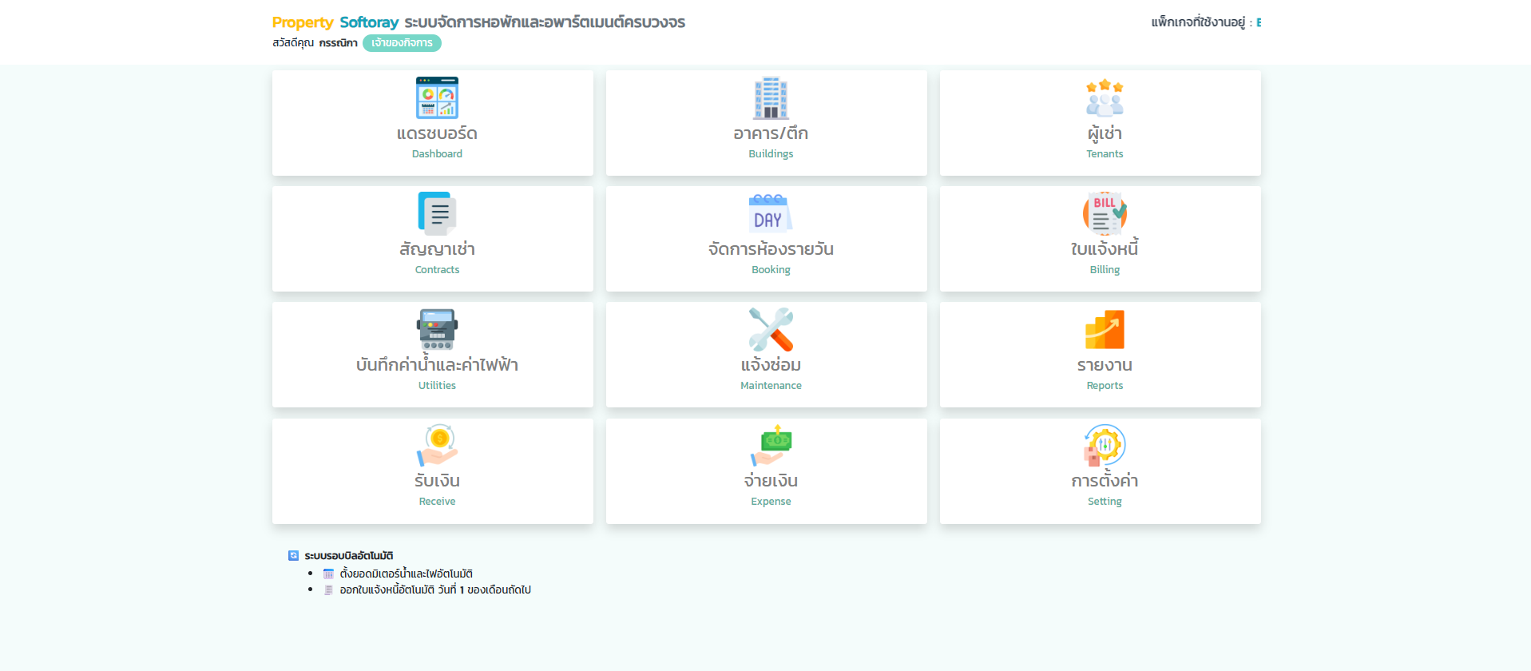Click the Reports label
Image resolution: width=1531 pixels, height=671 pixels.
(1105, 385)
